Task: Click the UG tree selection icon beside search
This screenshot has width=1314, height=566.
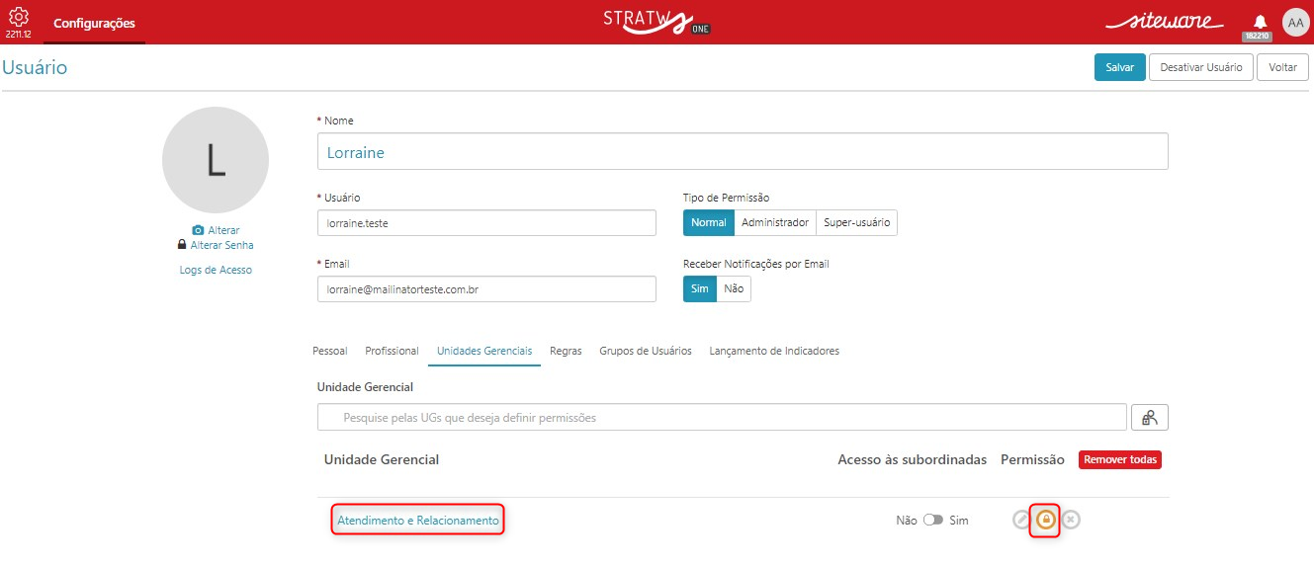Action: click(x=1150, y=417)
